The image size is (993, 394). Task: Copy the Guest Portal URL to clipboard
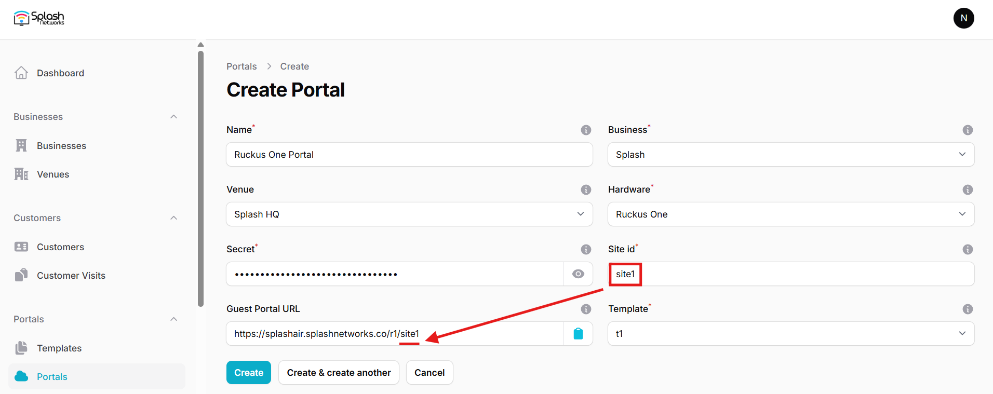tap(578, 333)
